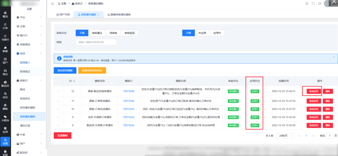Check the row for 配送员-外卖新订单通知
Screen dimensions: 338x156
click(x=59, y=125)
